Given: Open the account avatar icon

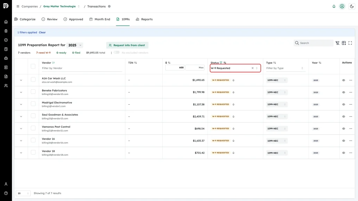Looking at the screenshot, I should click(x=342, y=6).
